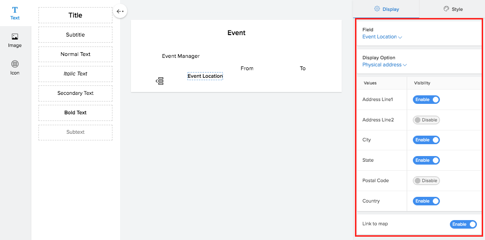485x240 pixels.
Task: Select the Text tool icon
Action: point(15,10)
